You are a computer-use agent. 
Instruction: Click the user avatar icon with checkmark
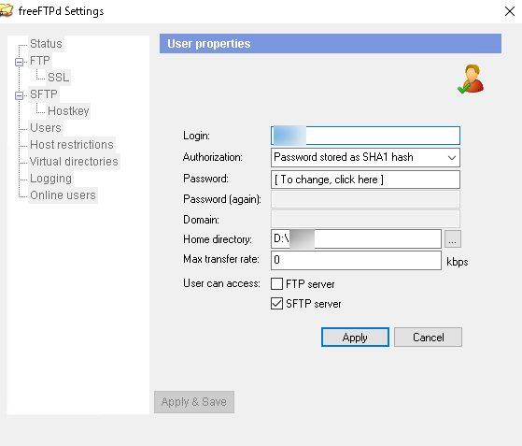(471, 79)
